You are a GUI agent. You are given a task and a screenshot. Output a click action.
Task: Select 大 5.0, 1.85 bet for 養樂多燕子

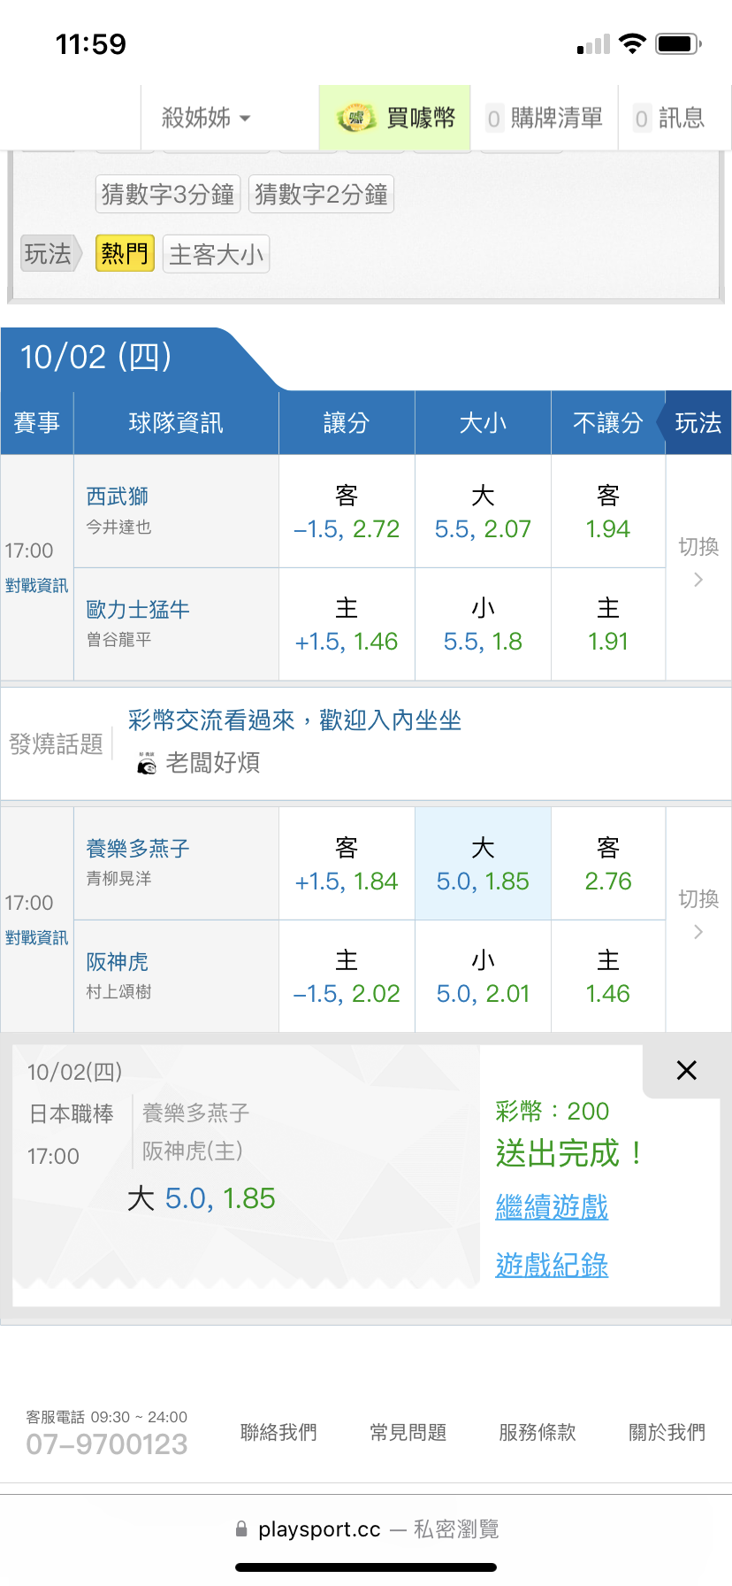coord(483,864)
